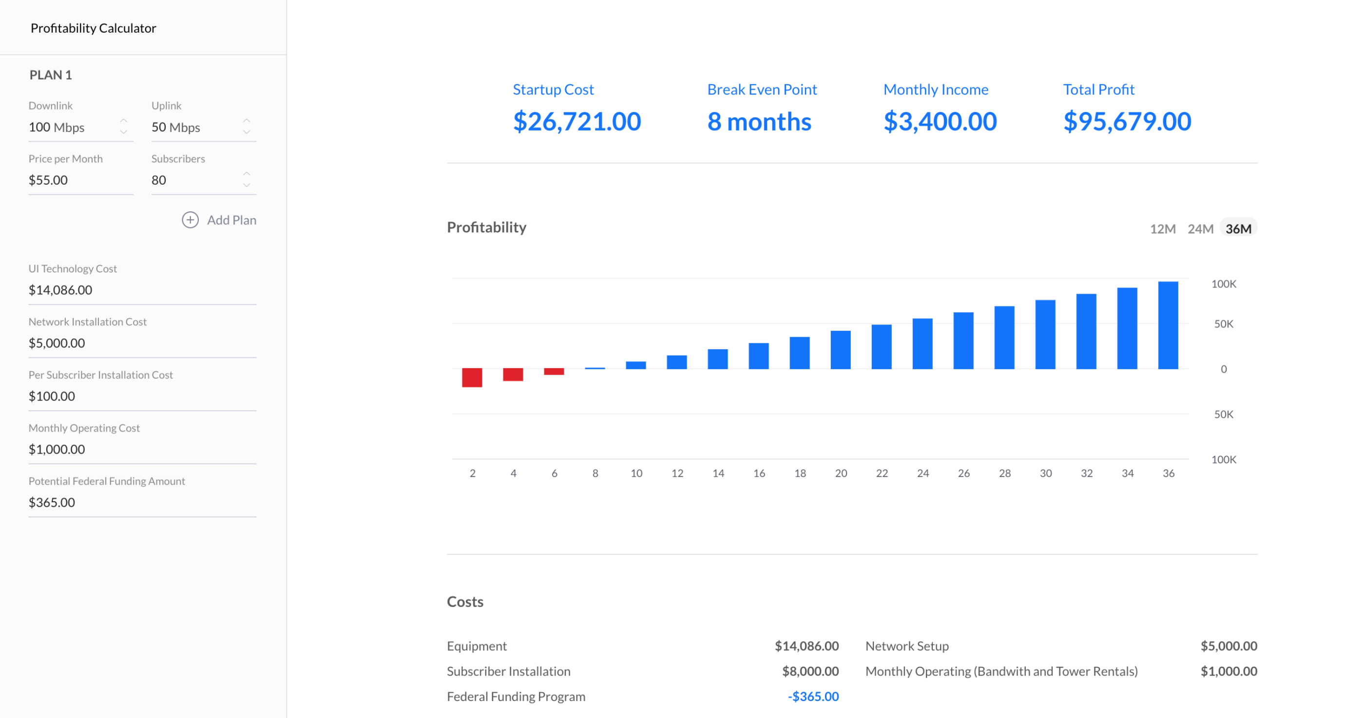The height and width of the screenshot is (718, 1345).
Task: Click the red month 2 loss bar
Action: [x=472, y=378]
